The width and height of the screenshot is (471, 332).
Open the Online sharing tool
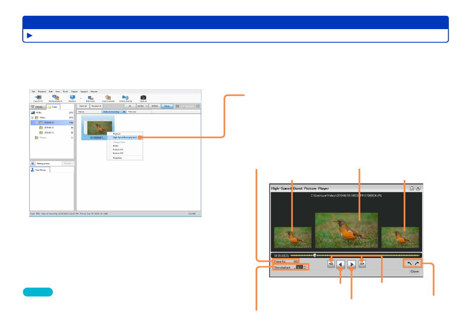point(125,97)
